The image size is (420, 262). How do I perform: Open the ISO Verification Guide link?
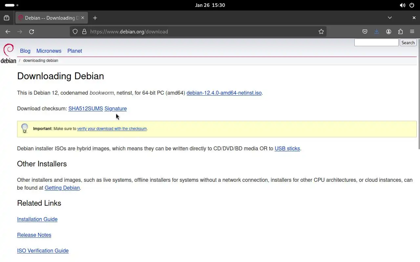pyautogui.click(x=43, y=251)
